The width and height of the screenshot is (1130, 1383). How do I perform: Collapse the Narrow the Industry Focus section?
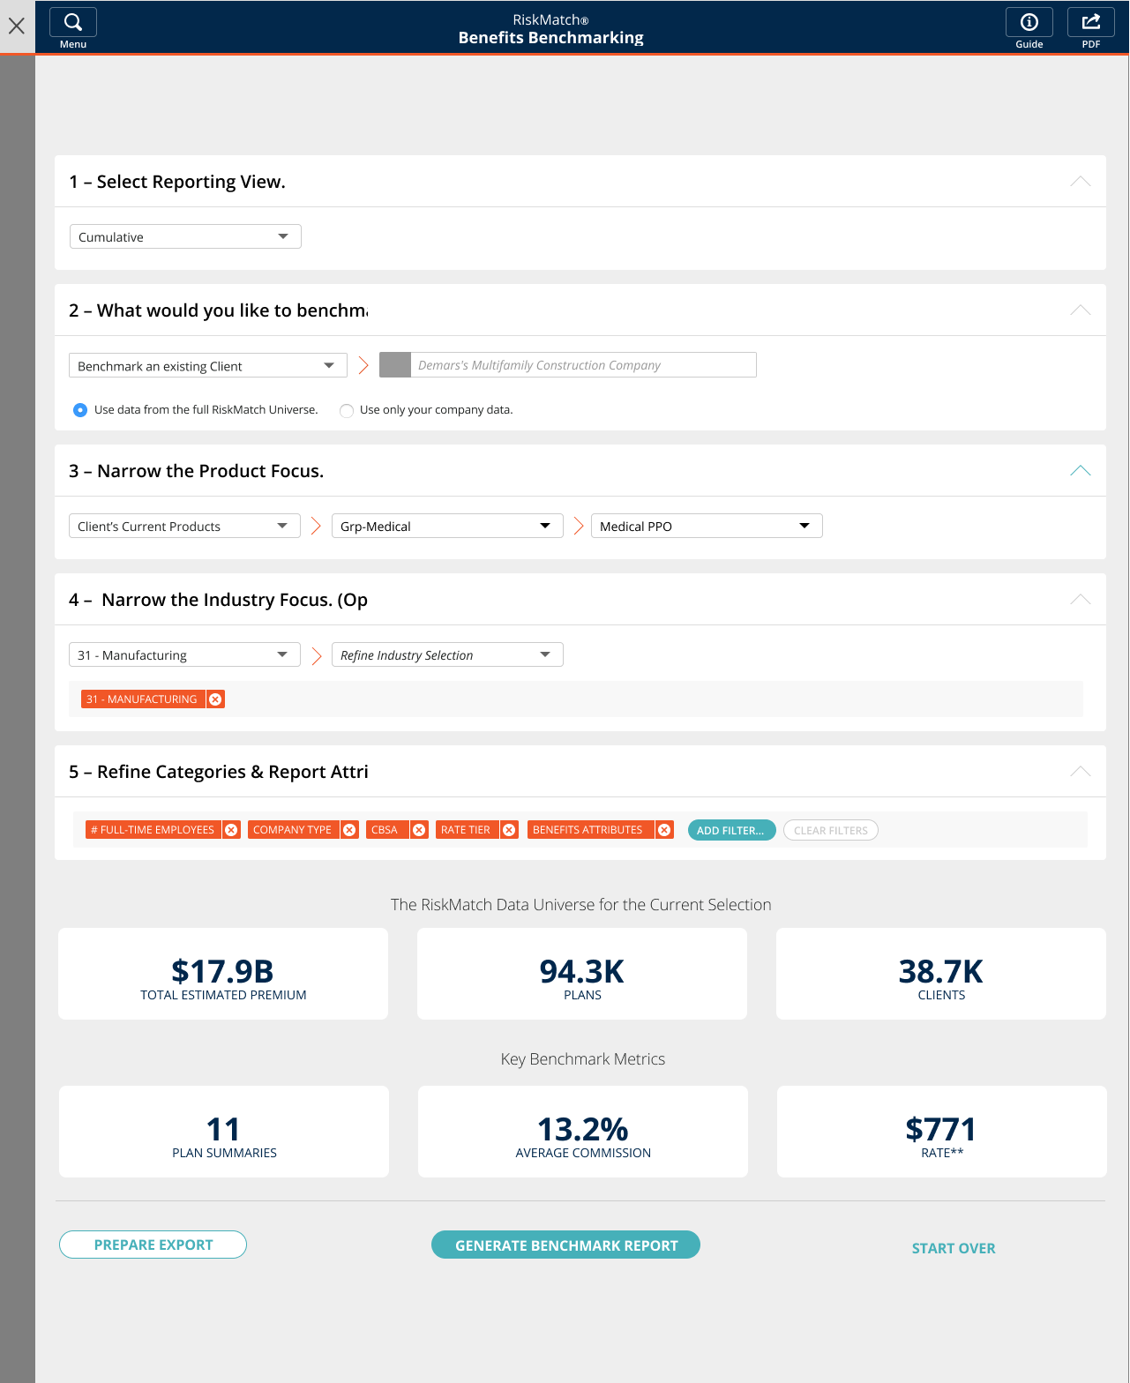point(1081,600)
